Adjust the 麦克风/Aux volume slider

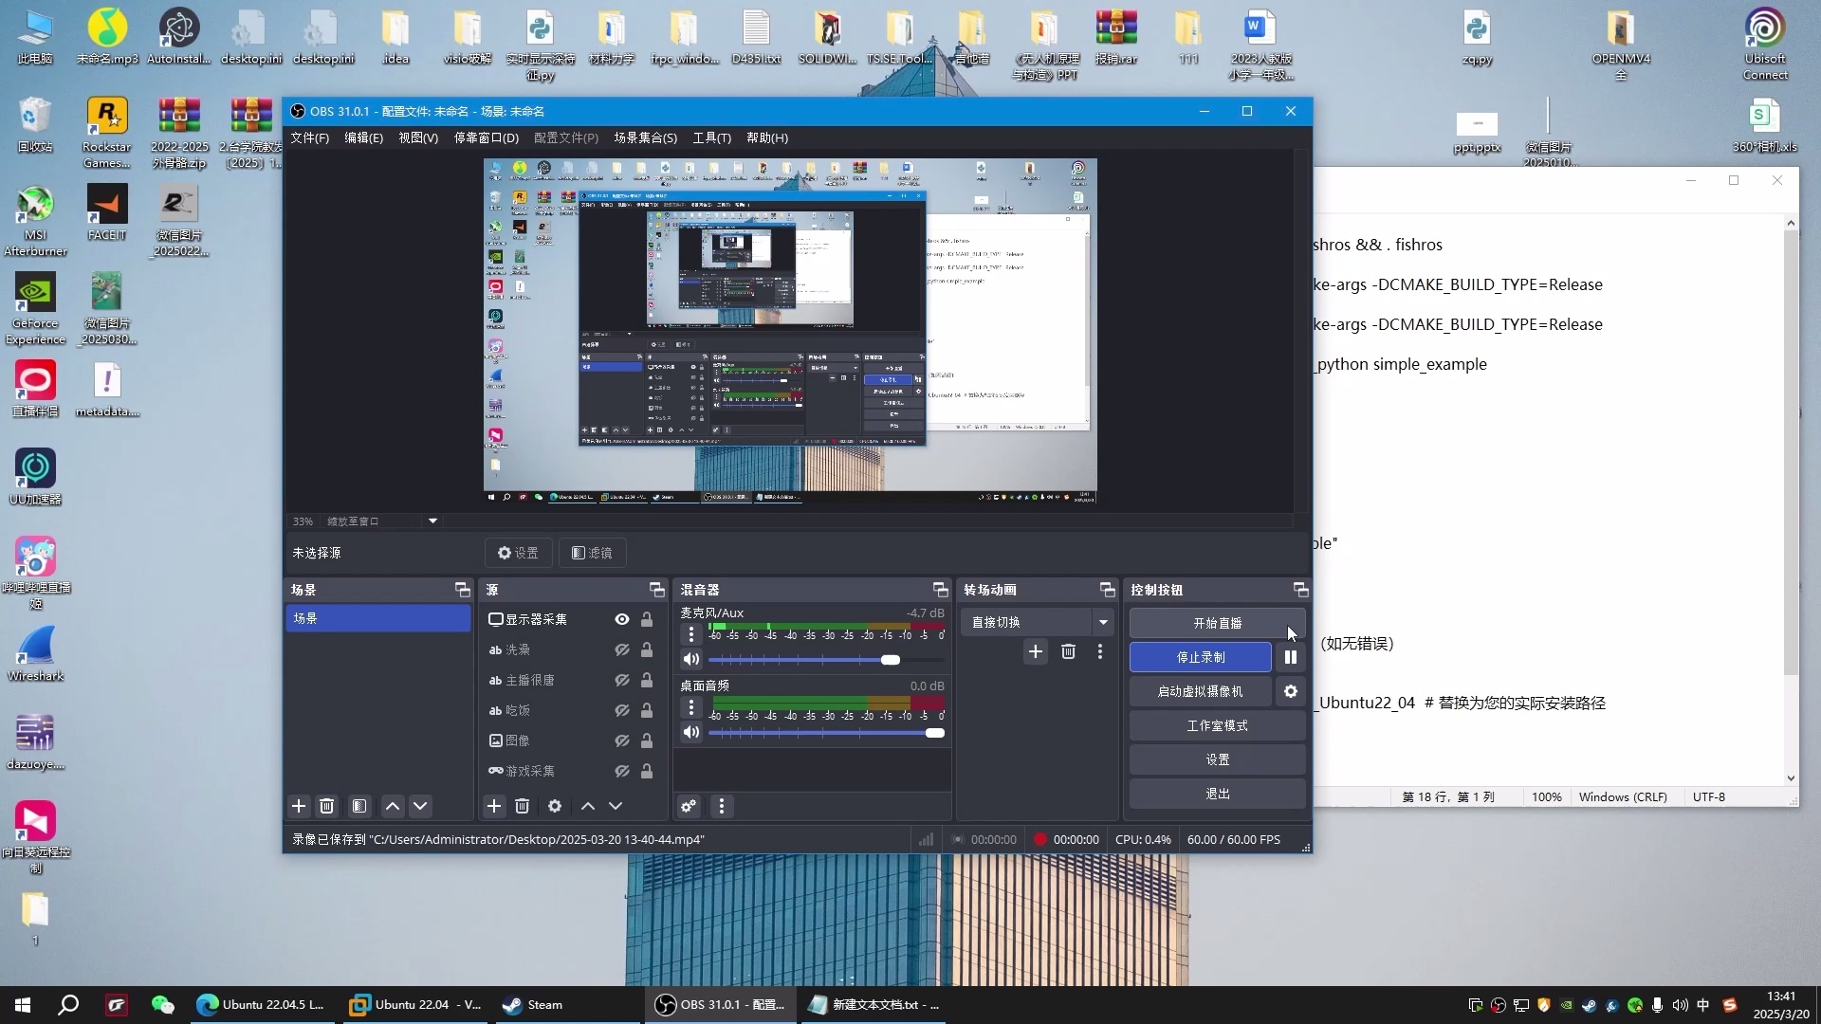pos(890,660)
